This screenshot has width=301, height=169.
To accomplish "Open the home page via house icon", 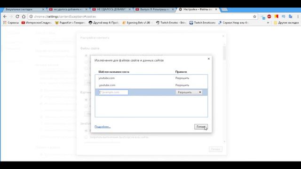I will point(24,16).
